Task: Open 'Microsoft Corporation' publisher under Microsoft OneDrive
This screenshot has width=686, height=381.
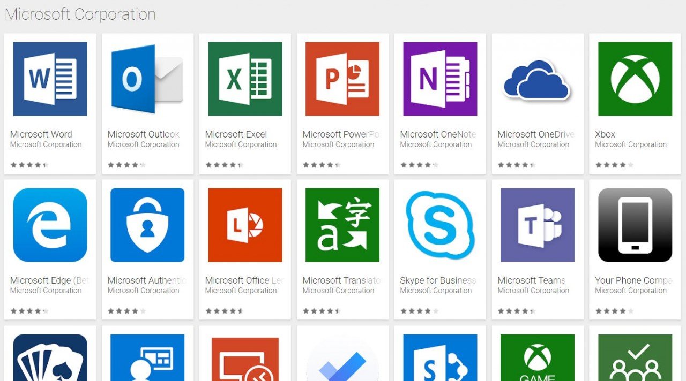Action: 534,144
